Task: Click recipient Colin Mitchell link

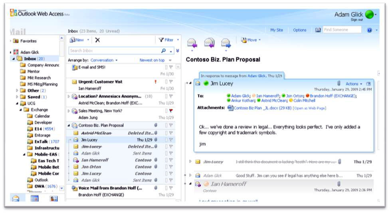Action: coord(304,101)
